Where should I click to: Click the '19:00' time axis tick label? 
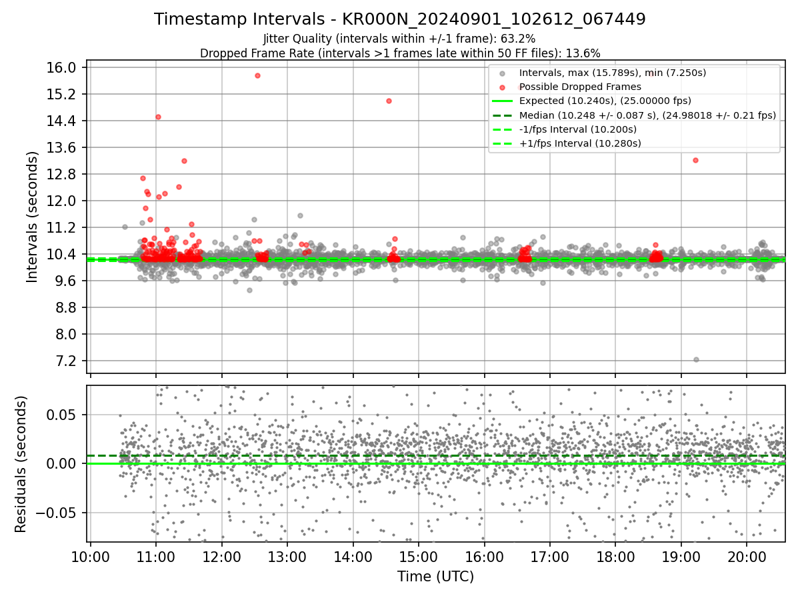[681, 556]
